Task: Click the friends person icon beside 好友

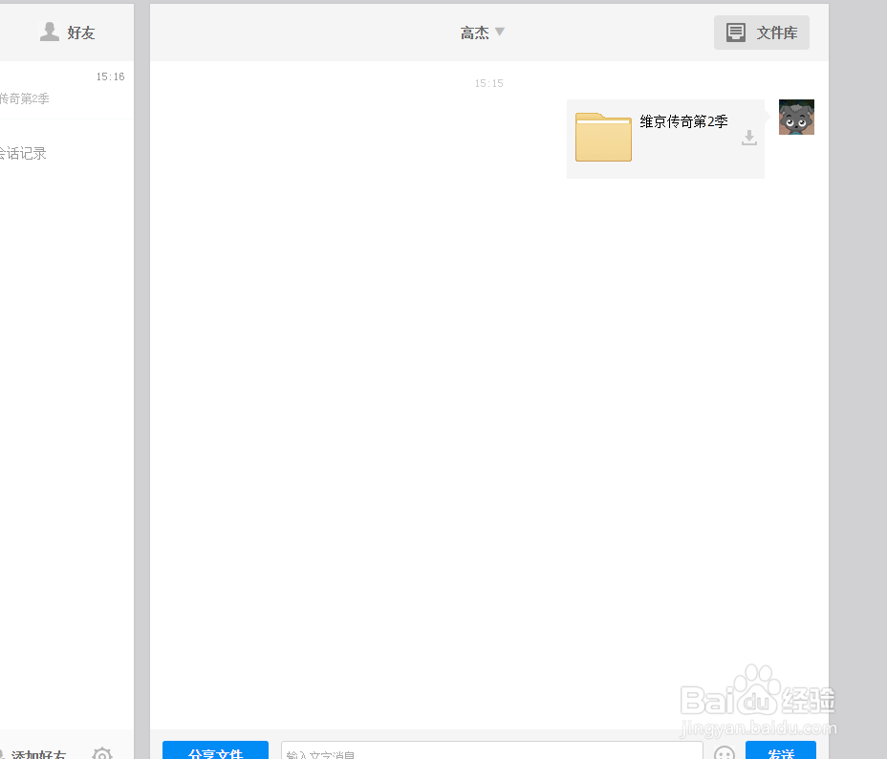Action: [x=50, y=31]
